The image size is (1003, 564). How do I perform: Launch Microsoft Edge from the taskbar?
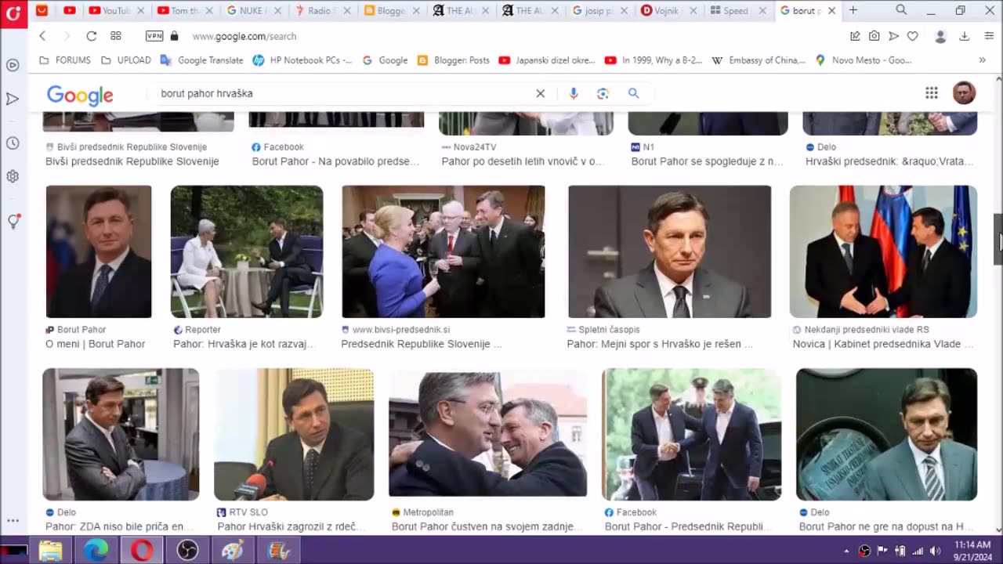(96, 551)
